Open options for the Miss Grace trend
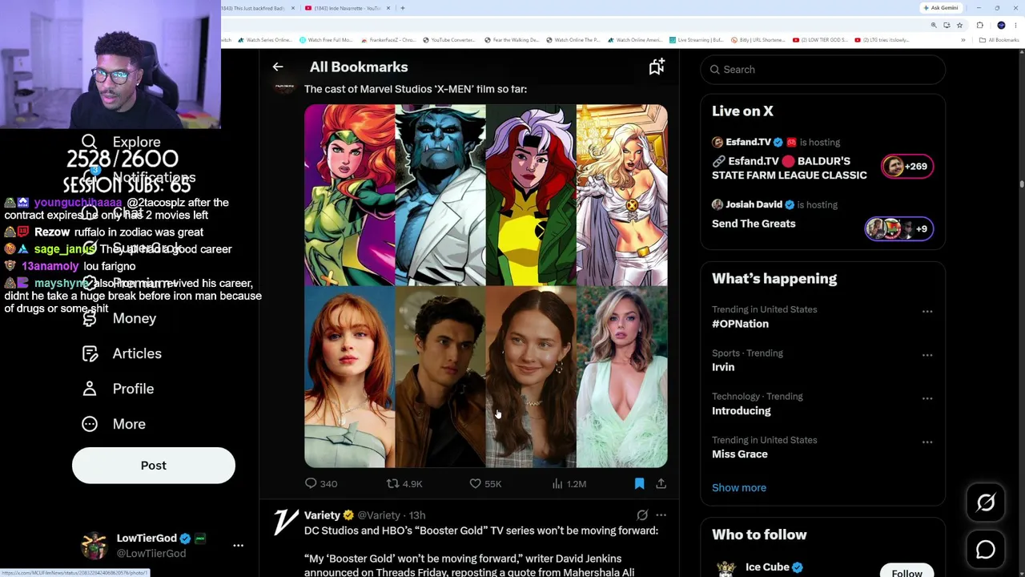 pos(927,442)
